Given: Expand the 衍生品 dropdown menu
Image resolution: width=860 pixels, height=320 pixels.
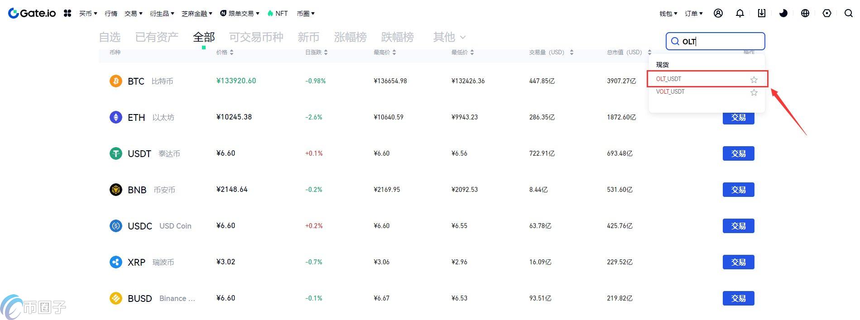Looking at the screenshot, I should 162,14.
